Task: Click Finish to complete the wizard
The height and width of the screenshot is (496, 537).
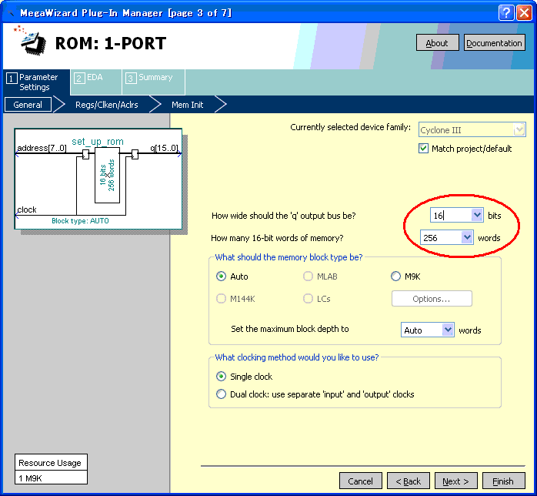Action: point(503,481)
